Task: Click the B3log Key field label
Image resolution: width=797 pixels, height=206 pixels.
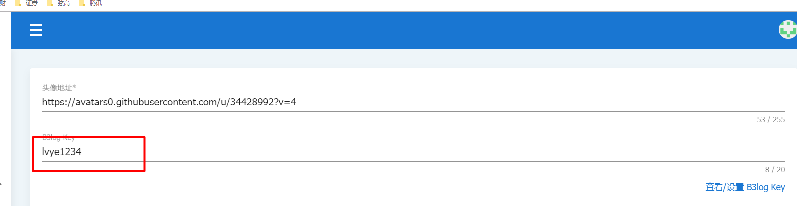Action: point(58,137)
